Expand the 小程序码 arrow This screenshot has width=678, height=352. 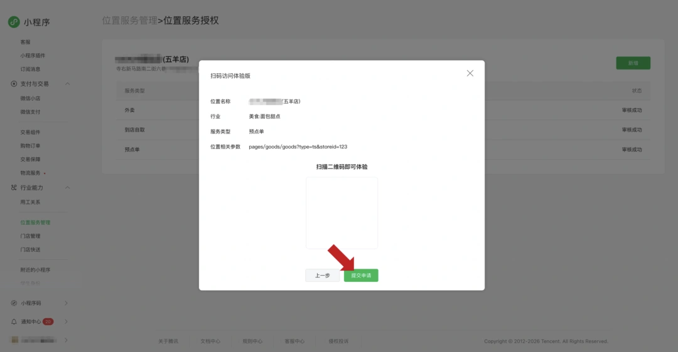[66, 303]
